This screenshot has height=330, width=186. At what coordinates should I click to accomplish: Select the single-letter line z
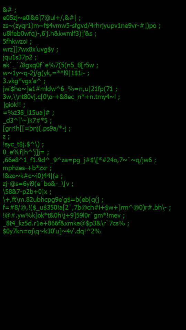click(x=6, y=136)
